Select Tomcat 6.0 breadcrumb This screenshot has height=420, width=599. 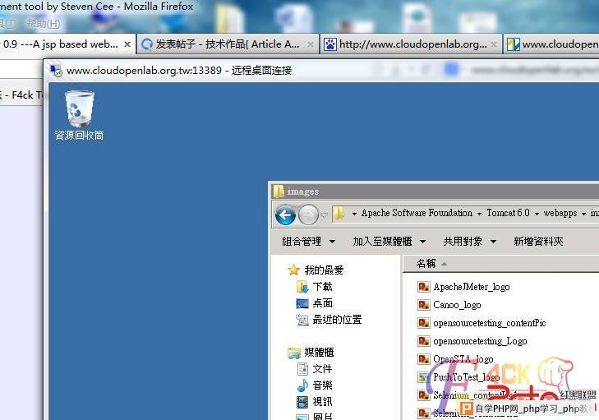tap(508, 213)
